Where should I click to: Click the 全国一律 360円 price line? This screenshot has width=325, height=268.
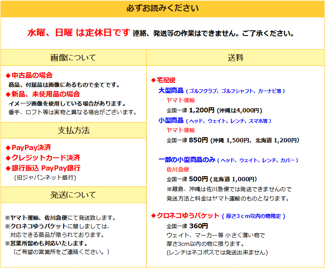coord(187,226)
